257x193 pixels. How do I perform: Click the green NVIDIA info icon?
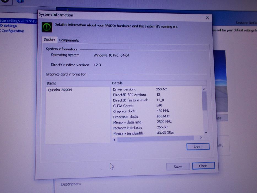[47, 27]
